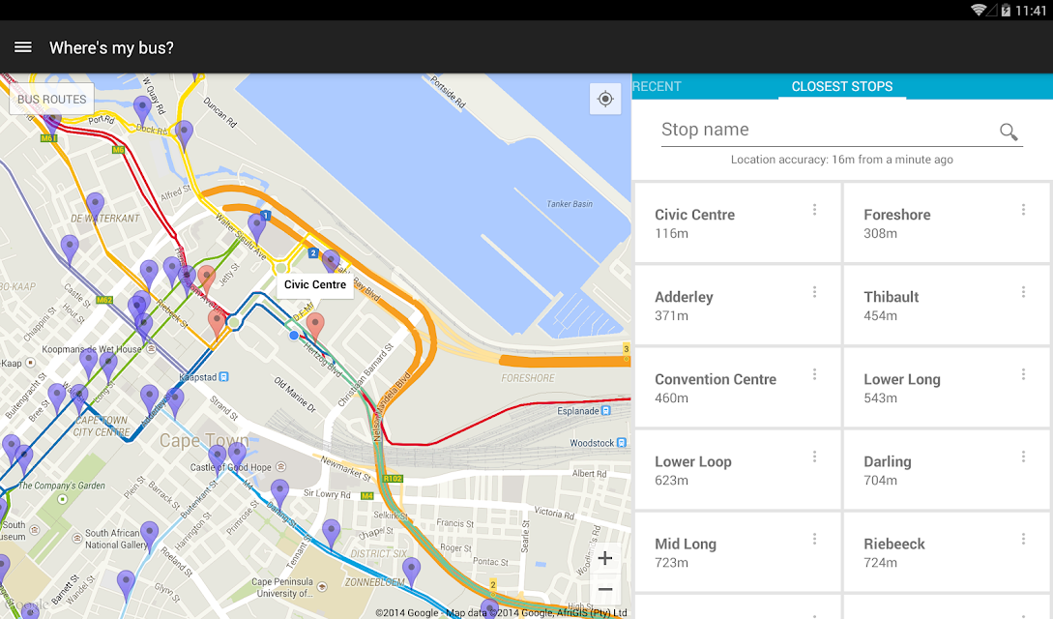This screenshot has width=1053, height=619.
Task: Open overflow menu for Adderley stop
Action: [814, 292]
